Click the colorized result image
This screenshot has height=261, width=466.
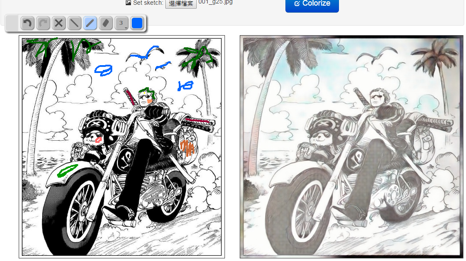point(351,147)
